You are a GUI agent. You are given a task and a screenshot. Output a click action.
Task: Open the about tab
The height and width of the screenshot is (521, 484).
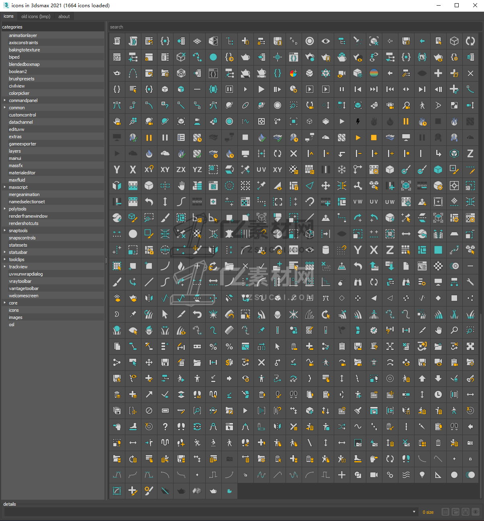click(x=64, y=16)
